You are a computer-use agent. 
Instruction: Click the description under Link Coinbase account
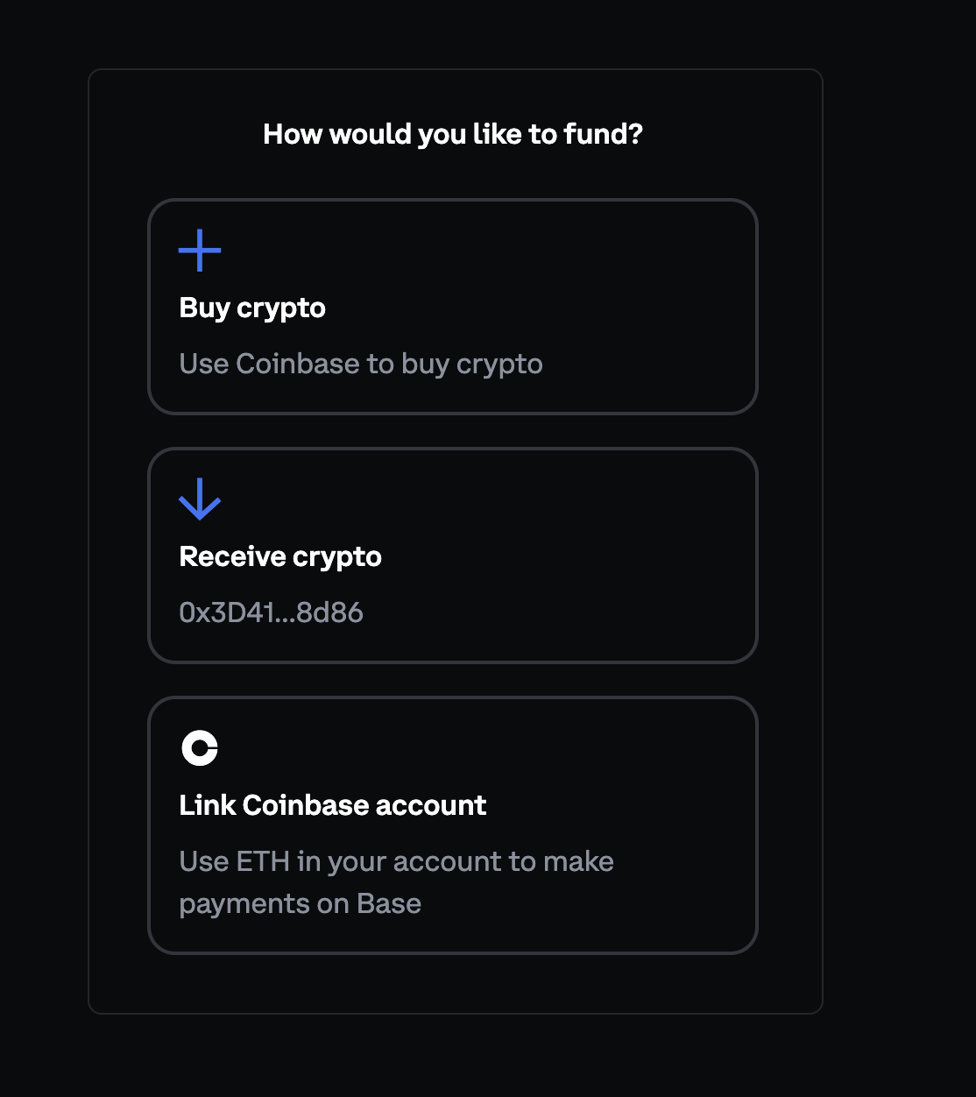click(x=397, y=881)
